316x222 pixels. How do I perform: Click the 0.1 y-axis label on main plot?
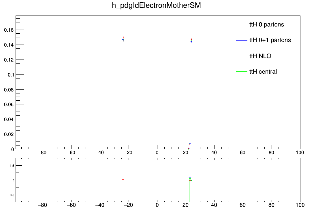pos(11,75)
